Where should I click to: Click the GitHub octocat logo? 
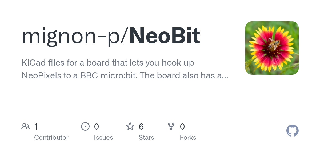(292, 131)
